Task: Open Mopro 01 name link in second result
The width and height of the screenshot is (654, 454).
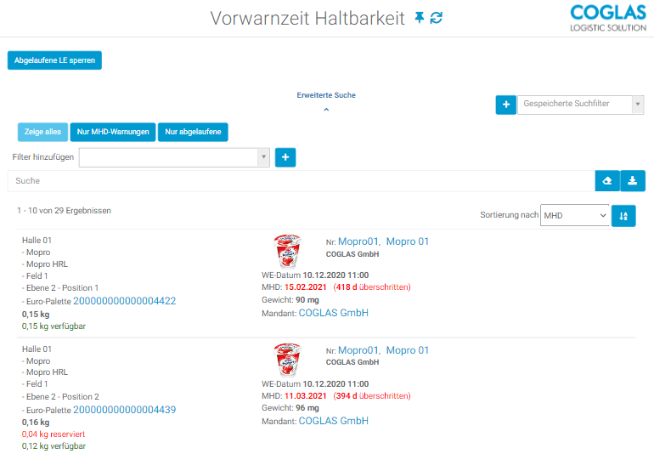Action: (408, 350)
